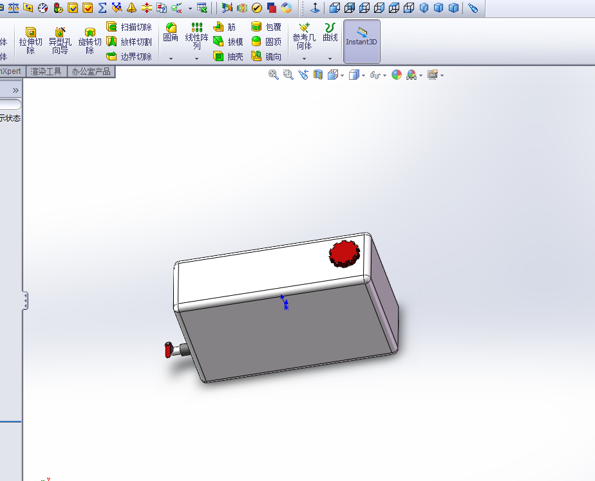Expand the 线性阵列 dropdown arrow
This screenshot has height=481, width=595.
coord(196,59)
